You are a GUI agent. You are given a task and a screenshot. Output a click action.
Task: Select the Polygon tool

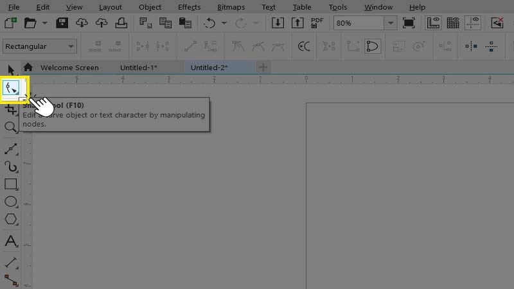pos(11,219)
